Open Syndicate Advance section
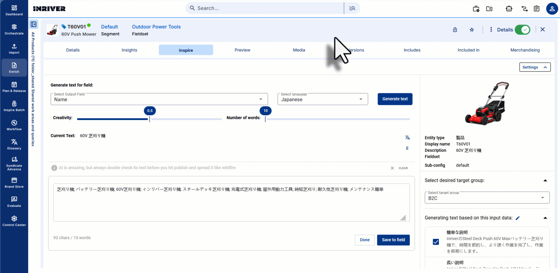This screenshot has height=273, width=560. tap(14, 164)
